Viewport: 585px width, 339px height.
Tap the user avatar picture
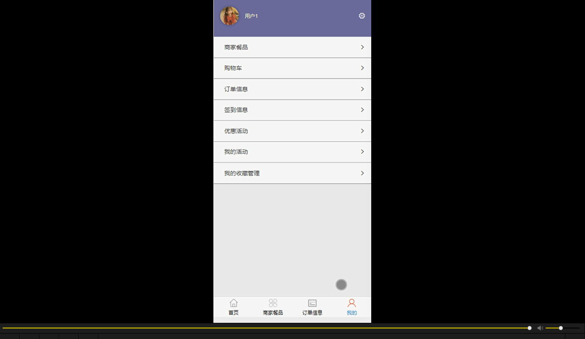click(229, 16)
